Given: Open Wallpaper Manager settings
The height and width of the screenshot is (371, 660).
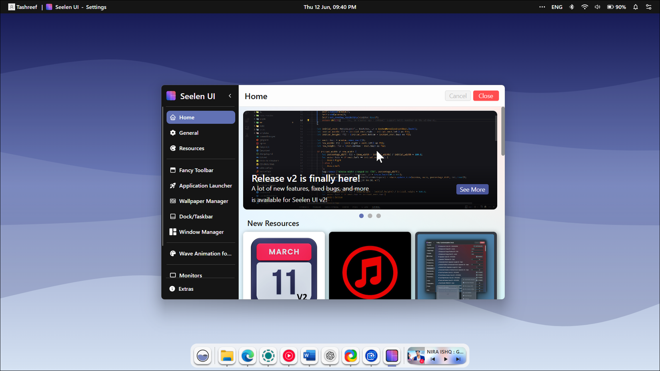Looking at the screenshot, I should tap(173, 201).
